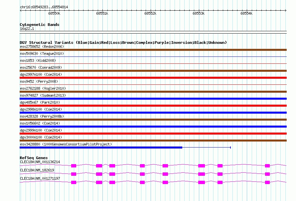Click the nsv1853 (Kidd2008) label

pyautogui.click(x=38, y=60)
